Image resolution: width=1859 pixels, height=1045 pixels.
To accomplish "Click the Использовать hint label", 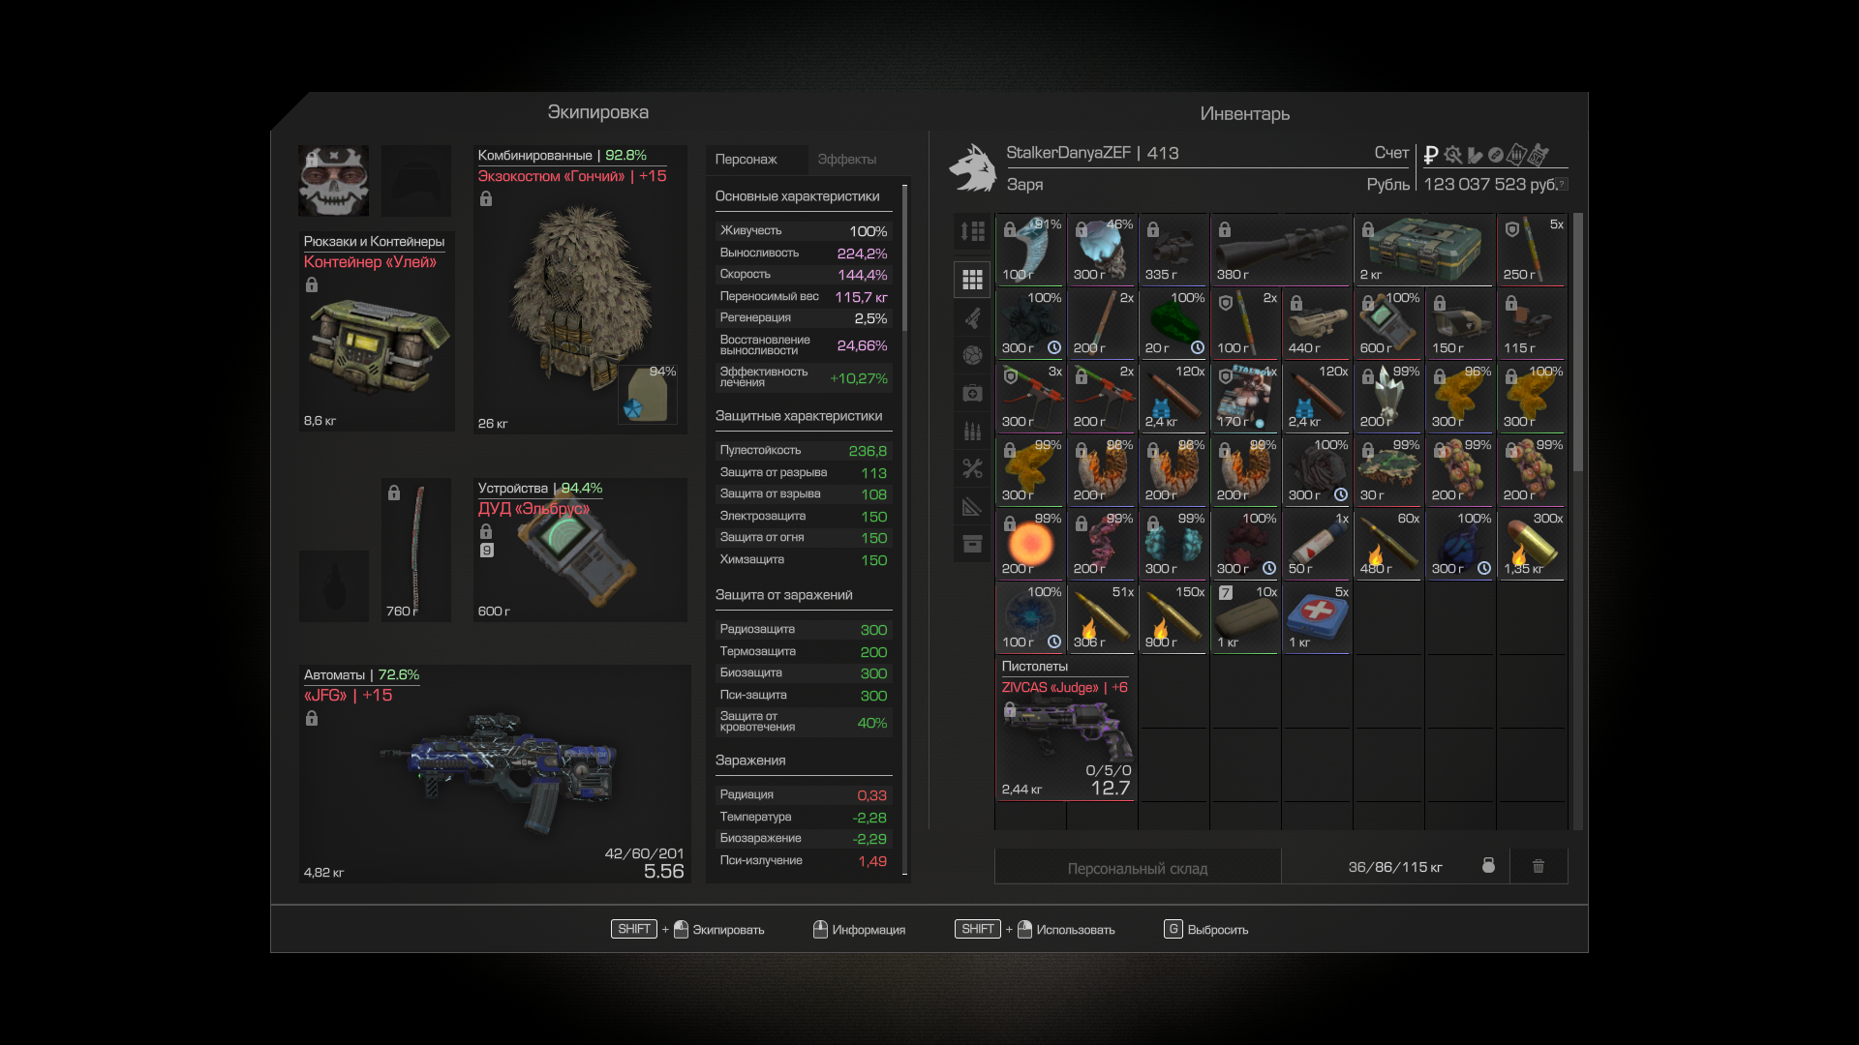I will (1076, 930).
